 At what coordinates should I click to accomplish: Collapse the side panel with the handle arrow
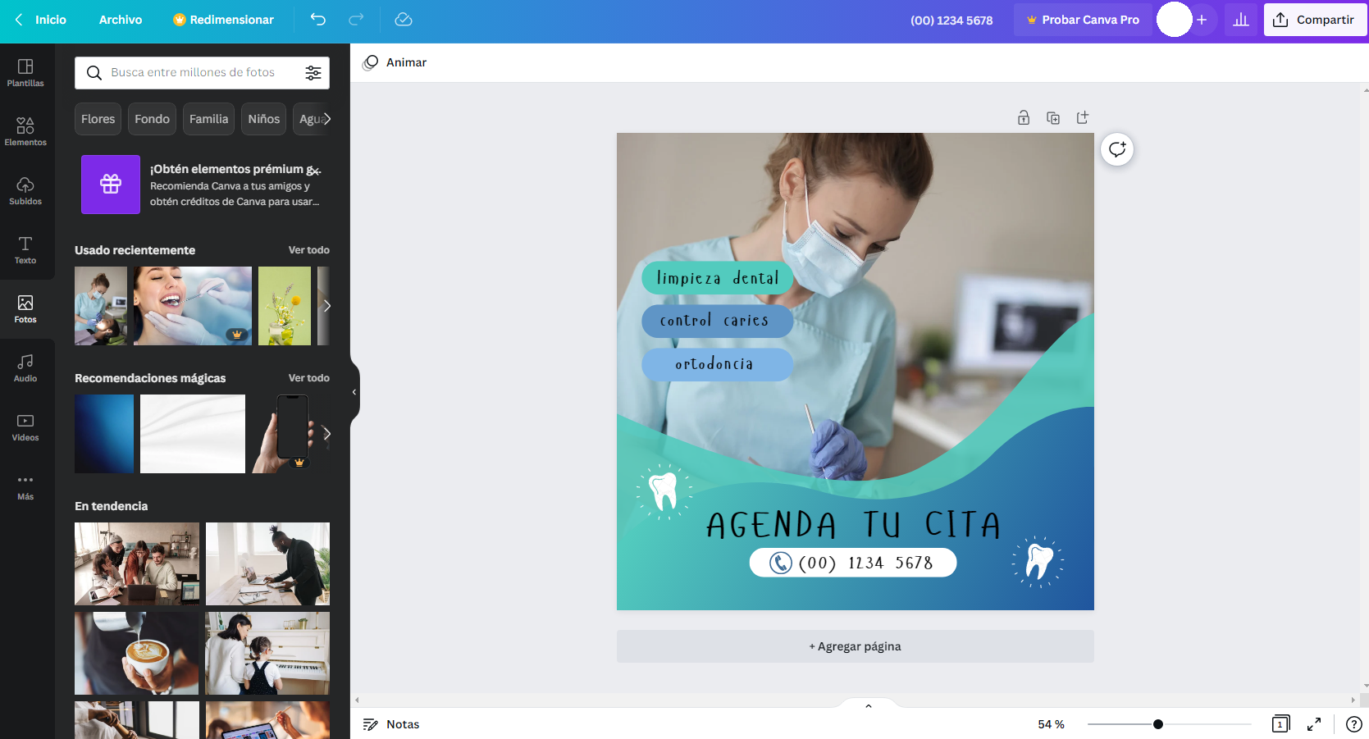[x=354, y=392]
